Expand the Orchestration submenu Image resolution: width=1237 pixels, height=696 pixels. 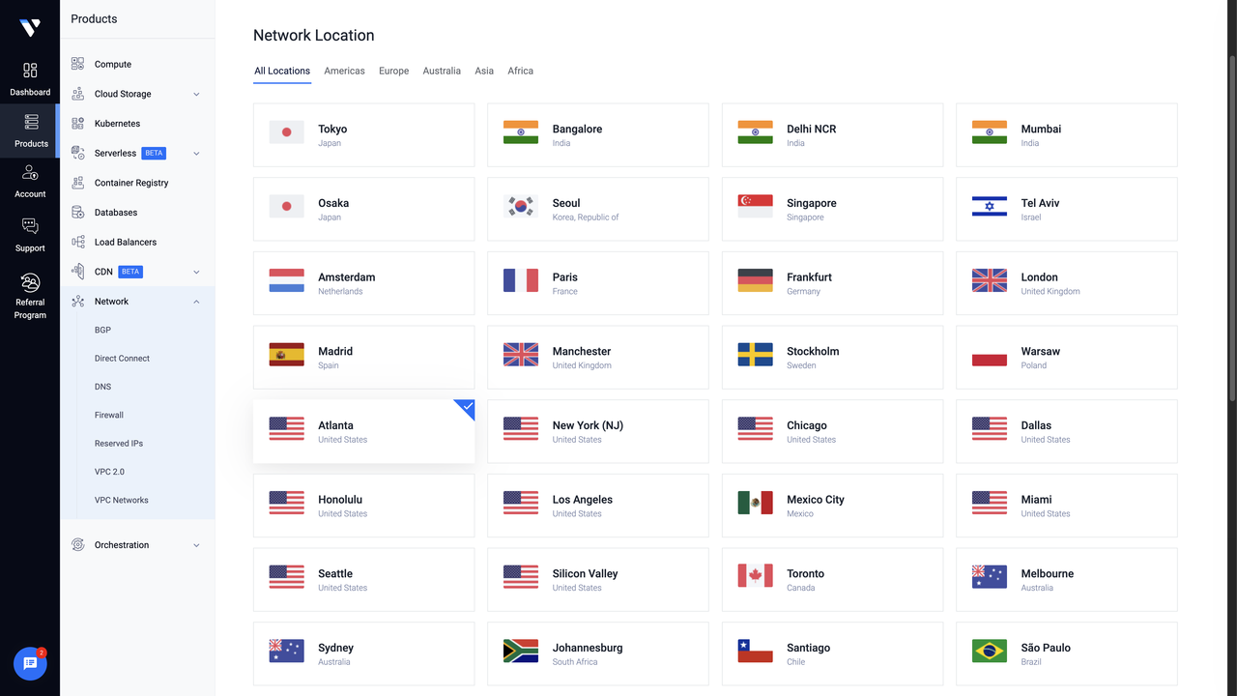[137, 545]
